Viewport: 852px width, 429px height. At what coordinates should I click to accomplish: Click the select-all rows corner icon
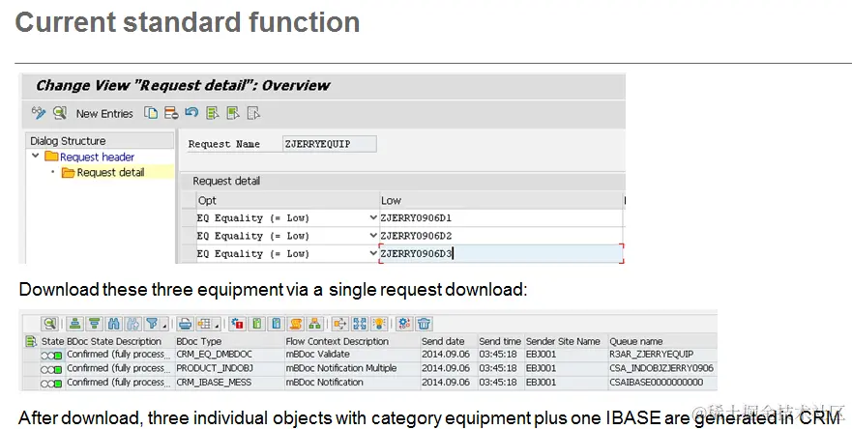(30, 342)
